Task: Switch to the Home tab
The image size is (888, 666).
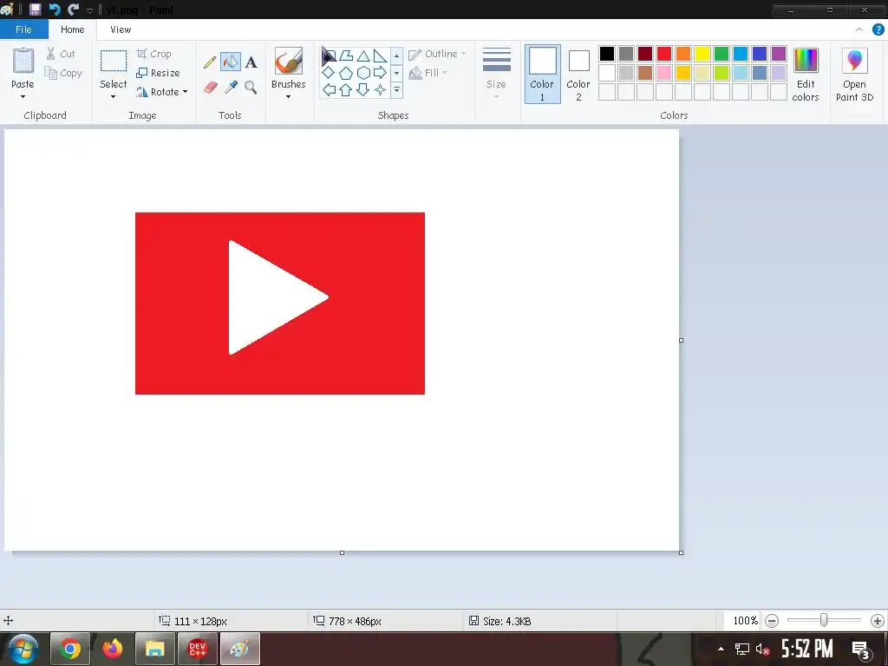Action: tap(73, 29)
